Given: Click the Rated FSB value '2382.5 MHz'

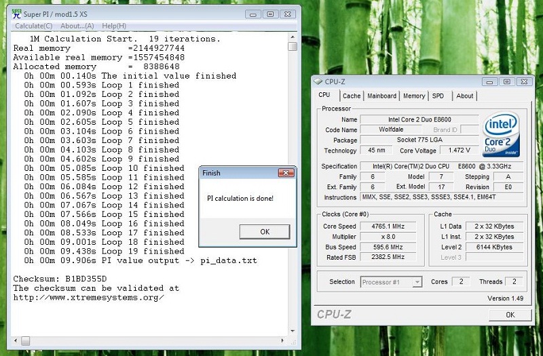Looking at the screenshot, I should (388, 257).
